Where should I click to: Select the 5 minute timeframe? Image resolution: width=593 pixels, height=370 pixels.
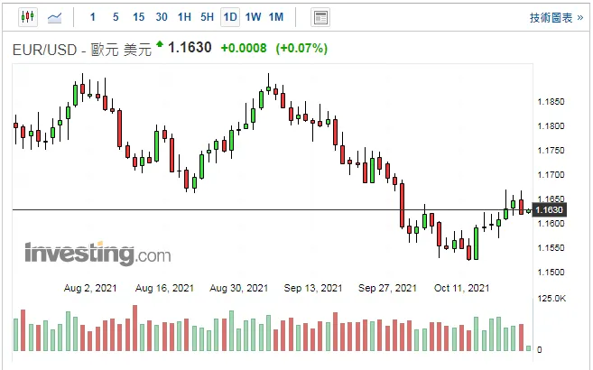pyautogui.click(x=116, y=17)
